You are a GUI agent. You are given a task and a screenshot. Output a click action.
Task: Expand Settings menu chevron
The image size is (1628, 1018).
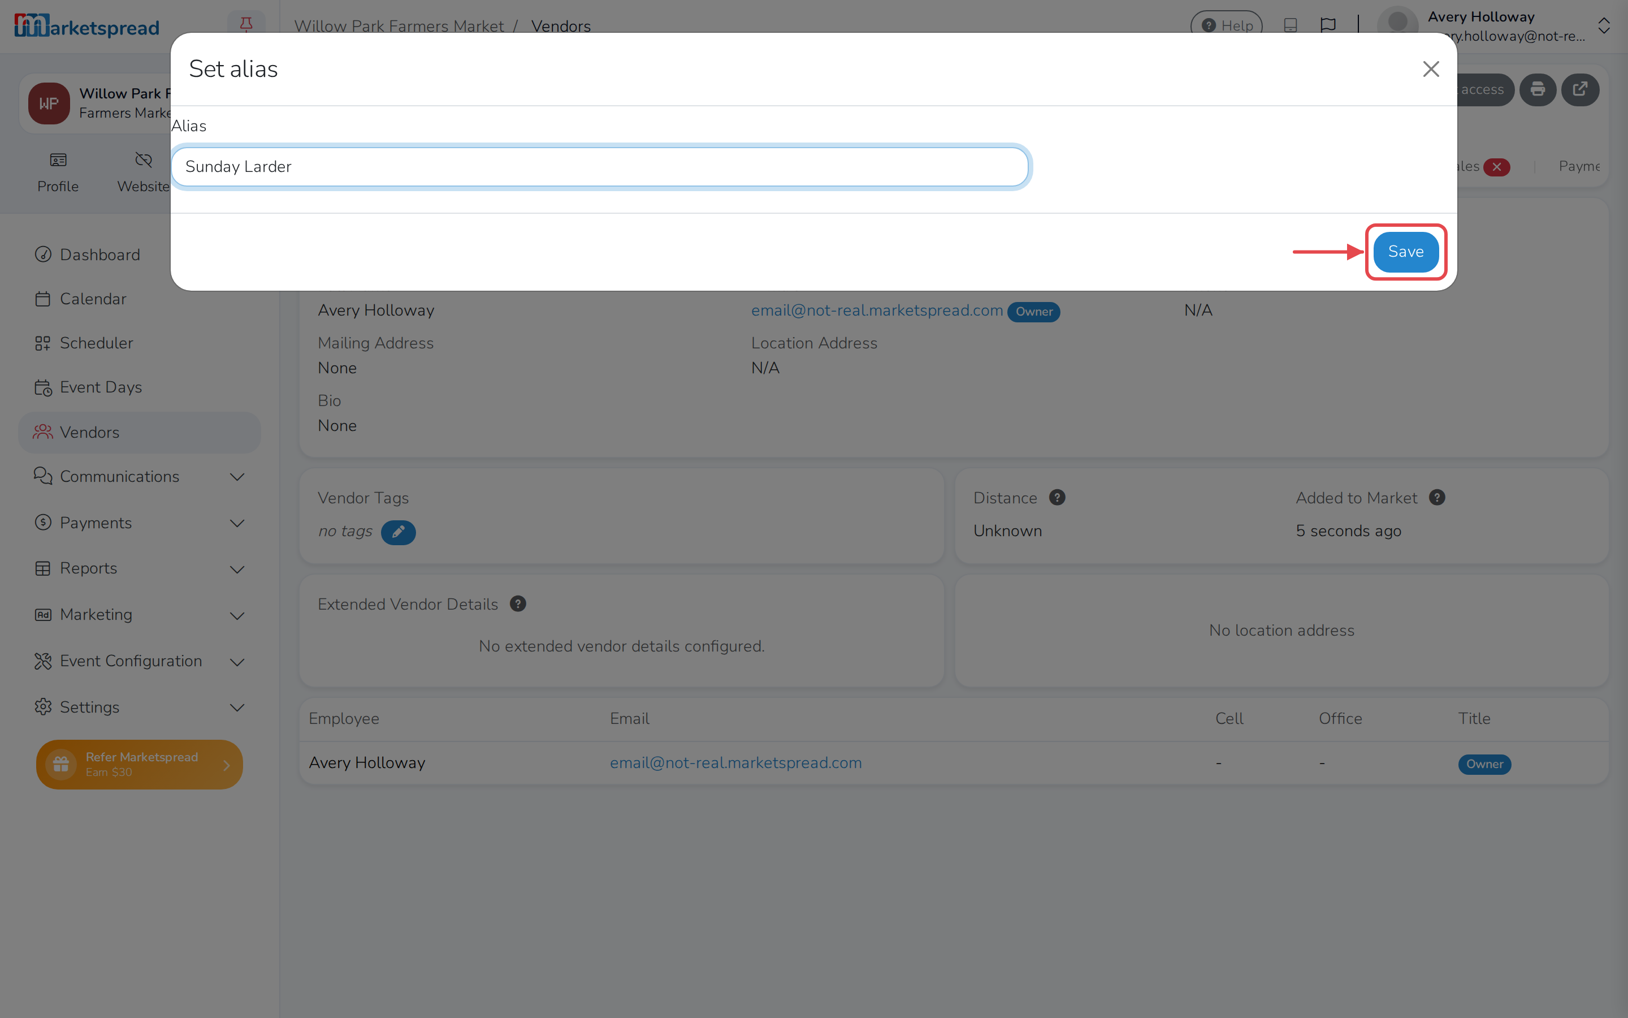(x=237, y=708)
